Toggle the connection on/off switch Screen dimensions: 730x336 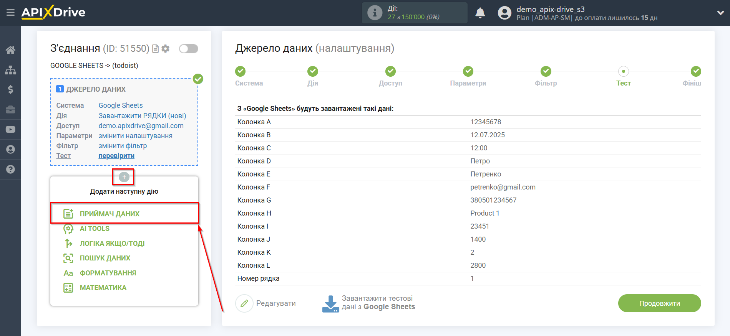pyautogui.click(x=189, y=49)
